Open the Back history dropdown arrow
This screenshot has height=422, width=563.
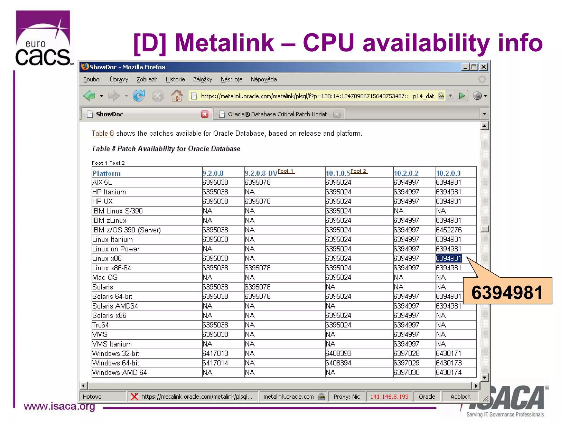(101, 96)
